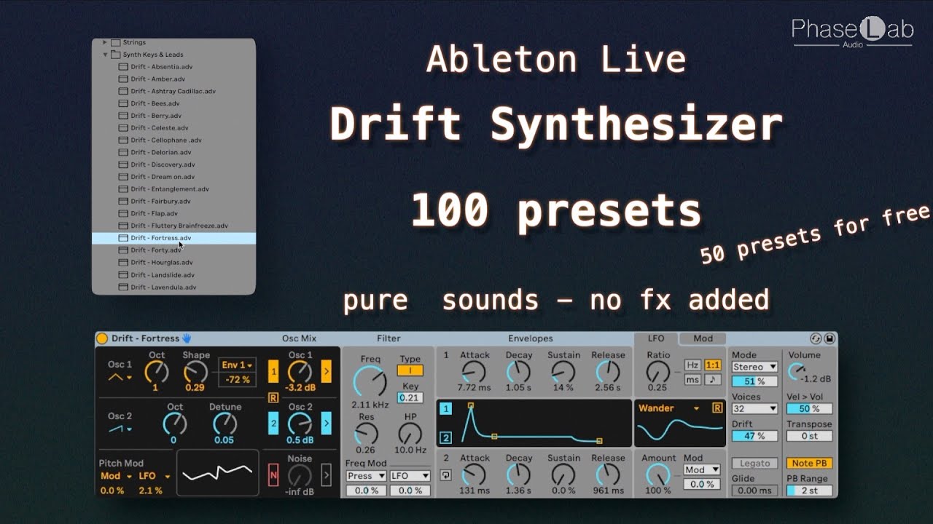Switch to the LFO tab
This screenshot has width=933, height=524.
coord(656,338)
